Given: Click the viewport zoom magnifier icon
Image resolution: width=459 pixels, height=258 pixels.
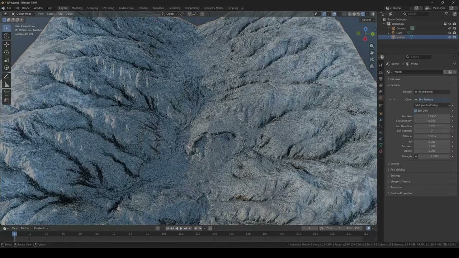Looking at the screenshot, I should [372, 46].
